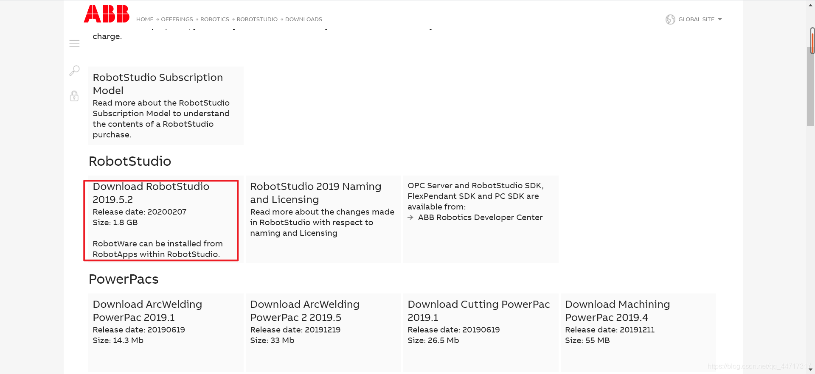Go to OFFERINGS breadcrumb
This screenshot has width=815, height=374.
177,20
